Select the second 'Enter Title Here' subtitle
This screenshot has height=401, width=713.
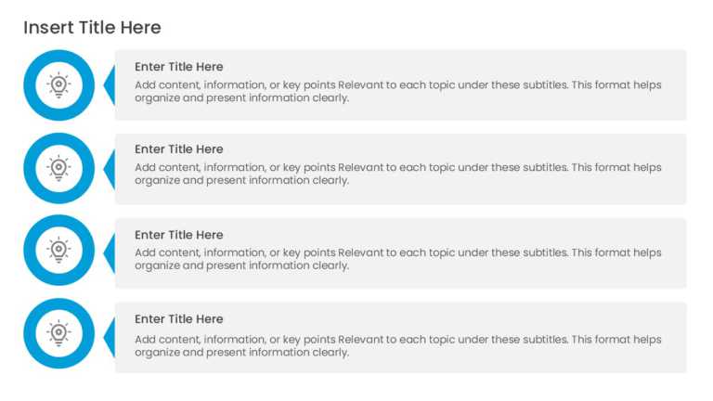[178, 149]
